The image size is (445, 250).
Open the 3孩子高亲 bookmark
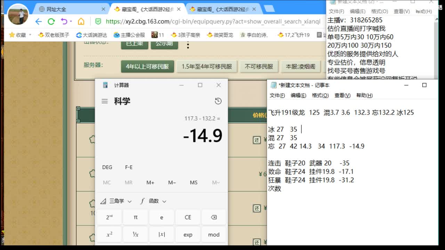coord(185,35)
